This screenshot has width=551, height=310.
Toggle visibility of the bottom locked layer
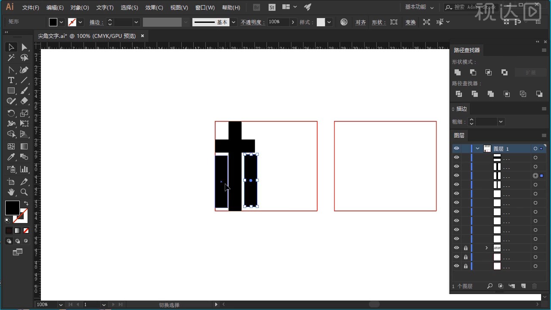tap(456, 266)
